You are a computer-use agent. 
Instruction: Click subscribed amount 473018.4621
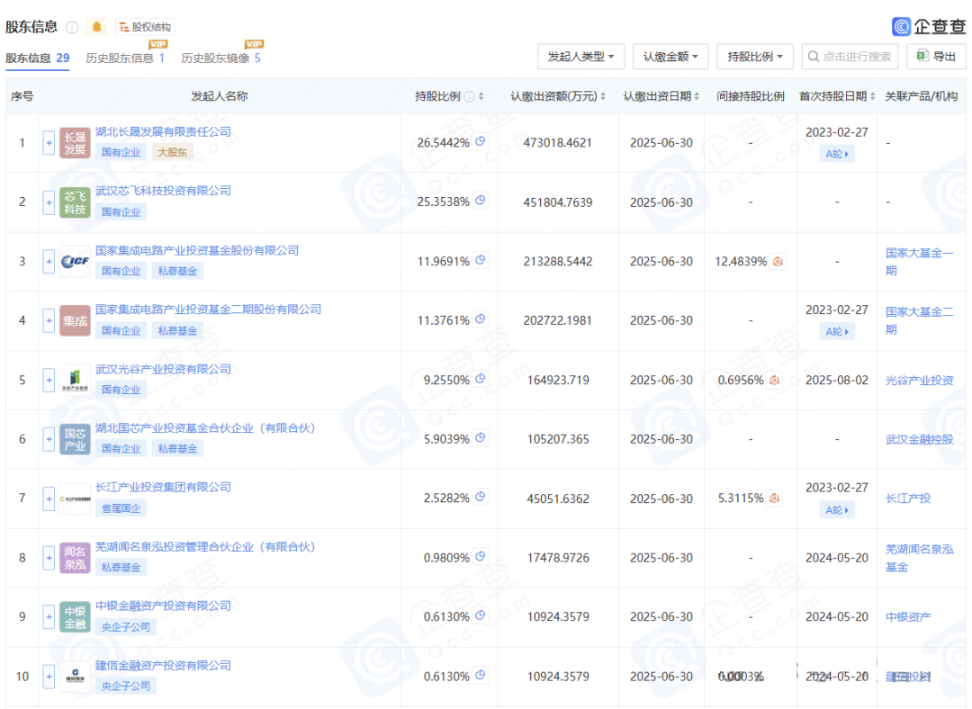558,143
